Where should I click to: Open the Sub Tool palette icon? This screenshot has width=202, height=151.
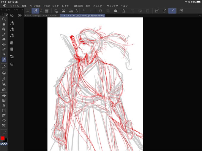pyautogui.click(x=12, y=23)
